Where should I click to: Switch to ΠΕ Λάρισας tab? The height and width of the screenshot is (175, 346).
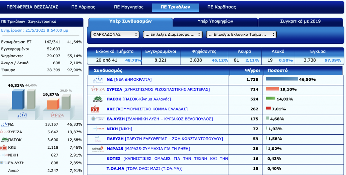point(83,7)
